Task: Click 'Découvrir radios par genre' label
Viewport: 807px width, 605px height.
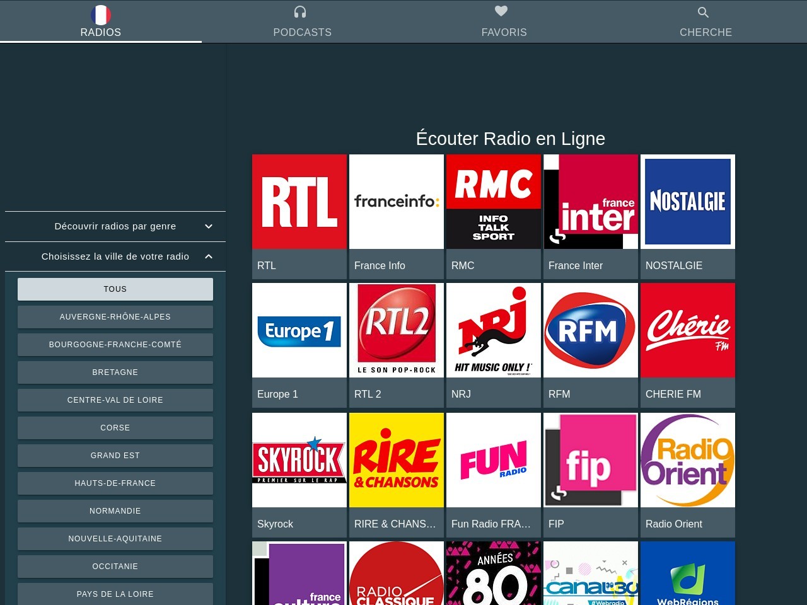Action: 115,226
